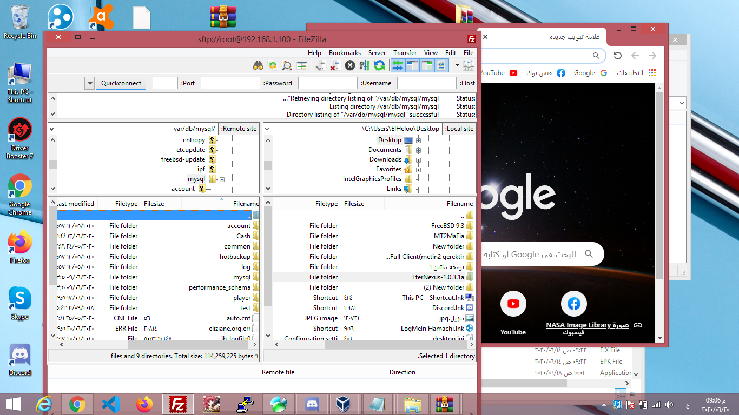Image resolution: width=739 pixels, height=415 pixels.
Task: Select IntelGraphicsProfiles in the local tree
Action: pyautogui.click(x=372, y=179)
